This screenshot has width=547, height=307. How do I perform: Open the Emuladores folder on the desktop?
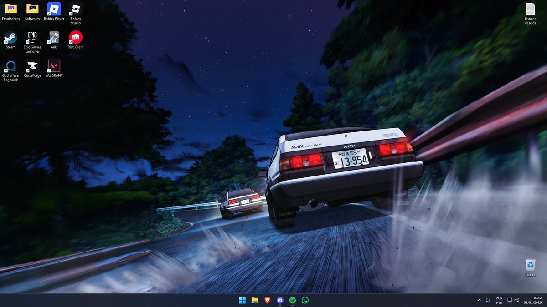(x=10, y=11)
